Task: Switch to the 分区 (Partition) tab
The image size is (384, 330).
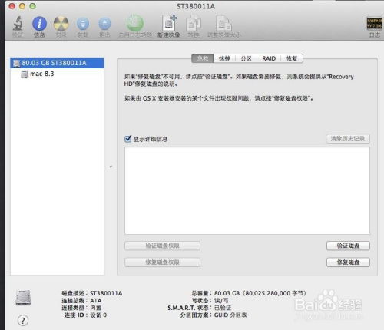Action: pyautogui.click(x=246, y=58)
